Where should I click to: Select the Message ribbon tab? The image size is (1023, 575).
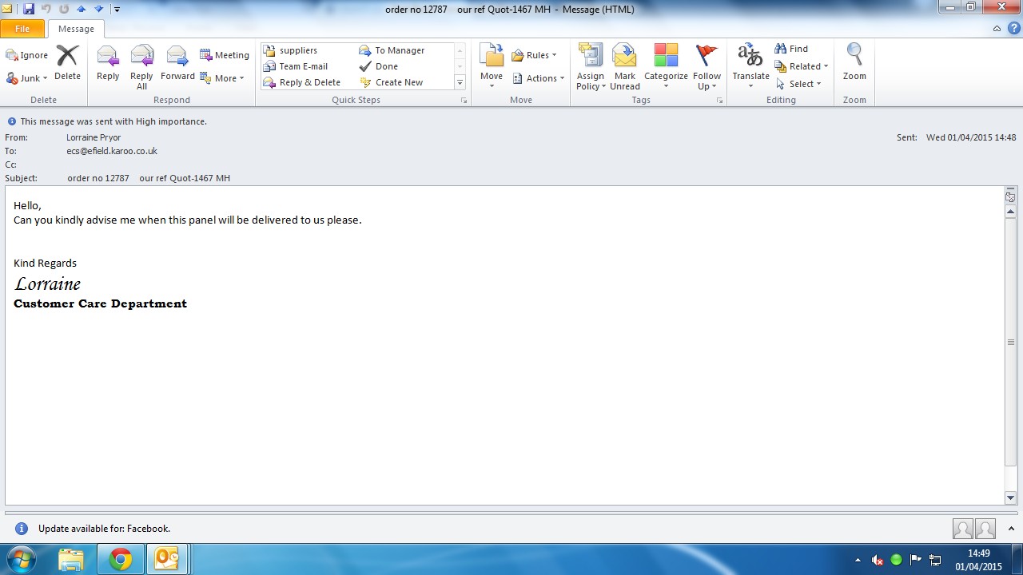tap(76, 29)
